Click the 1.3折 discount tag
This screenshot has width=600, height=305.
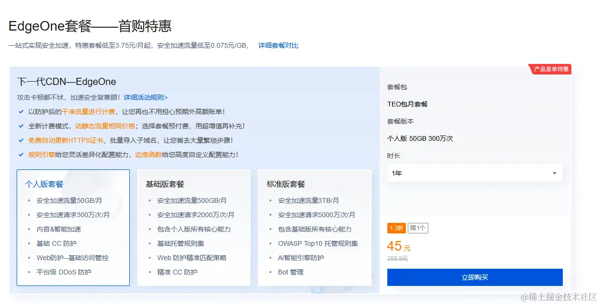pos(396,228)
